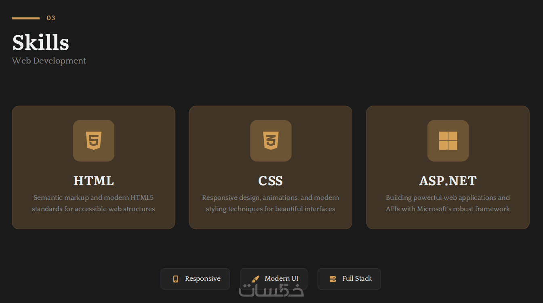This screenshot has width=543, height=303.
Task: Click the gold accent line near 03
Action: pyautogui.click(x=25, y=18)
